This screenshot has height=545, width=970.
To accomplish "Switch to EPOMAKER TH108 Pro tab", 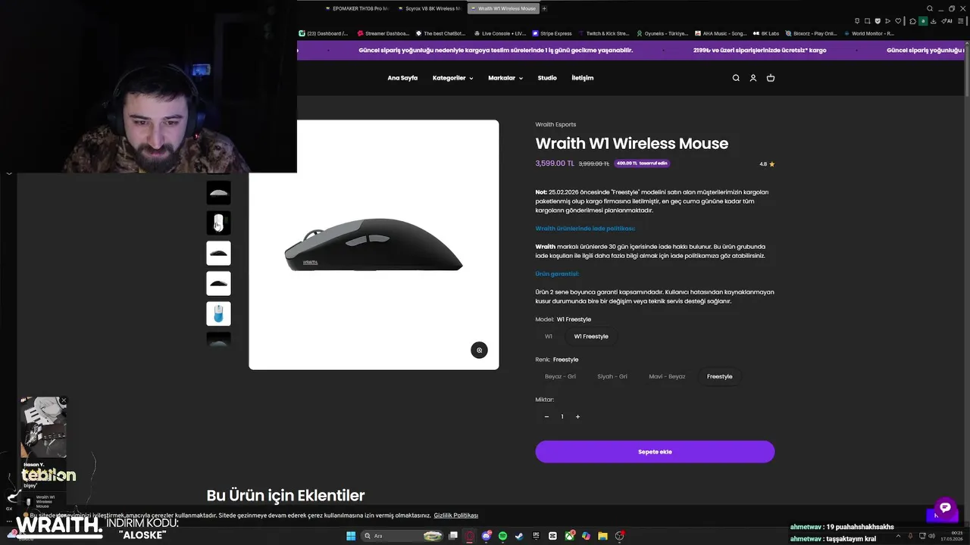I will tap(355, 8).
